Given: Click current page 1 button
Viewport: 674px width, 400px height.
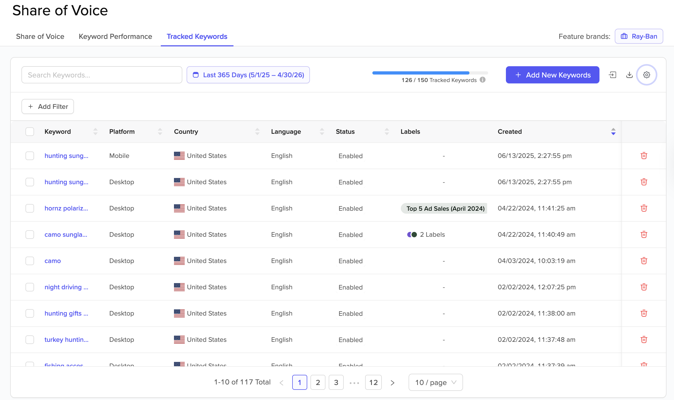Looking at the screenshot, I should (x=299, y=383).
